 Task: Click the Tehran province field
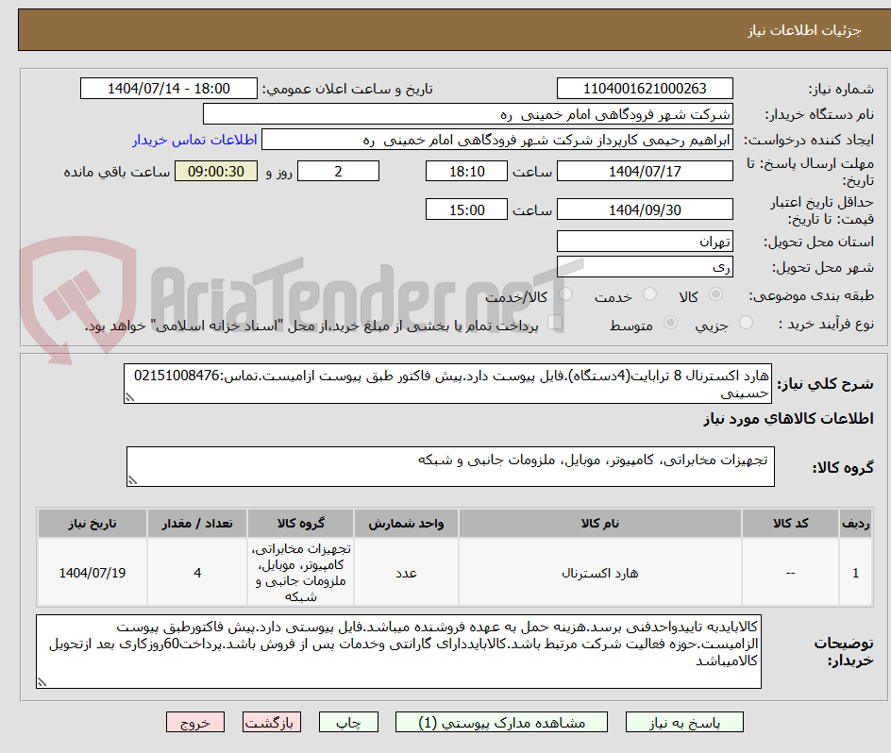[x=645, y=241]
